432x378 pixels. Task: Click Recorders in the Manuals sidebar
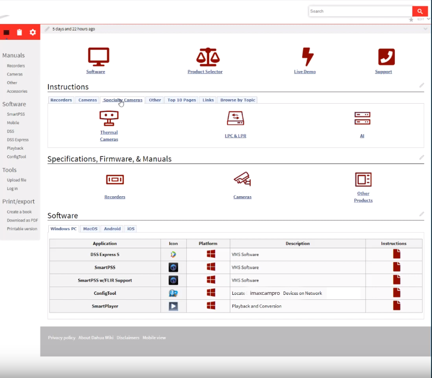(16, 66)
